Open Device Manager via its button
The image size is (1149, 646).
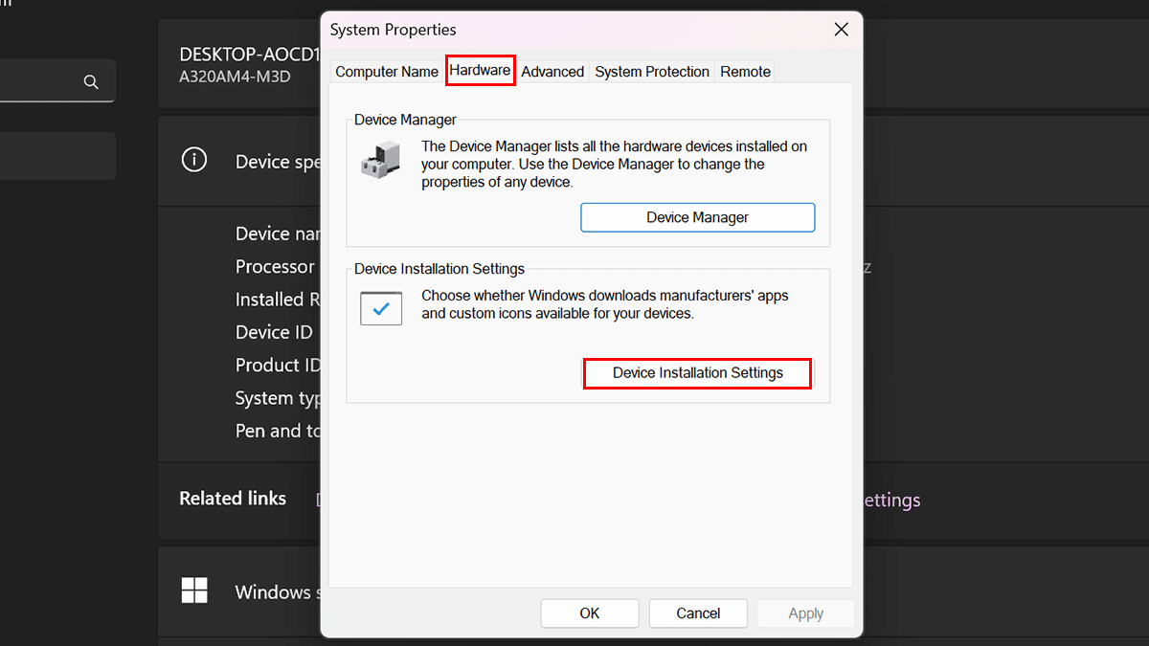[697, 217]
